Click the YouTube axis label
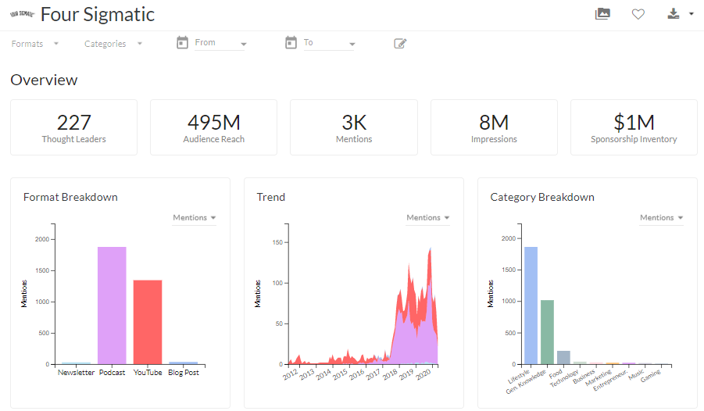Viewport: 704px width, 411px height. pyautogui.click(x=148, y=373)
